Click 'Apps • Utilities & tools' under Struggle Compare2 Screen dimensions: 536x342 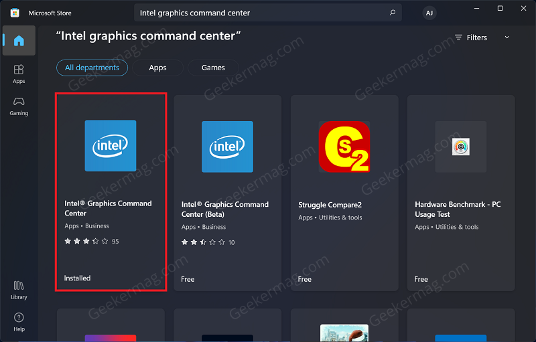click(330, 218)
